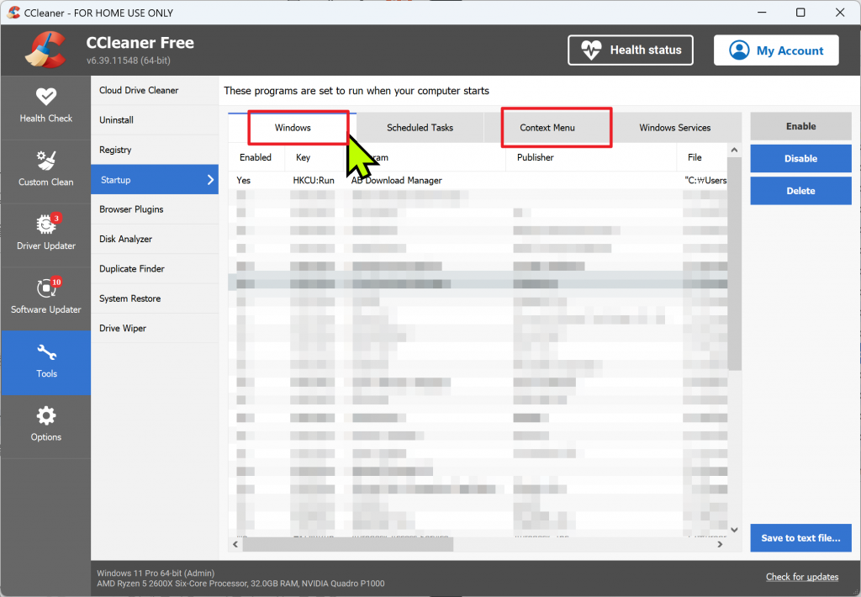Switch to the Context Menu tab
861x597 pixels.
click(x=547, y=128)
